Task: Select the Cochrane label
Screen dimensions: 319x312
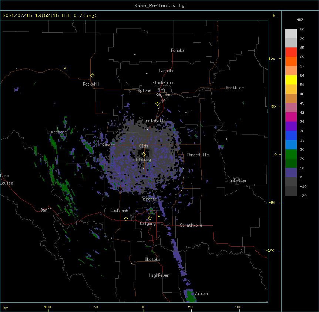Action: point(119,210)
